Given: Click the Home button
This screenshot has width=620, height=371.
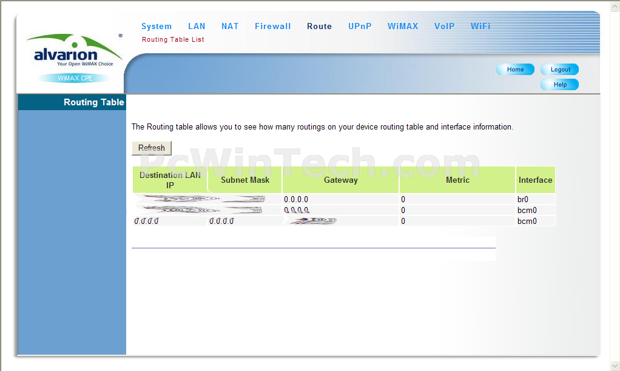Looking at the screenshot, I should tap(515, 70).
